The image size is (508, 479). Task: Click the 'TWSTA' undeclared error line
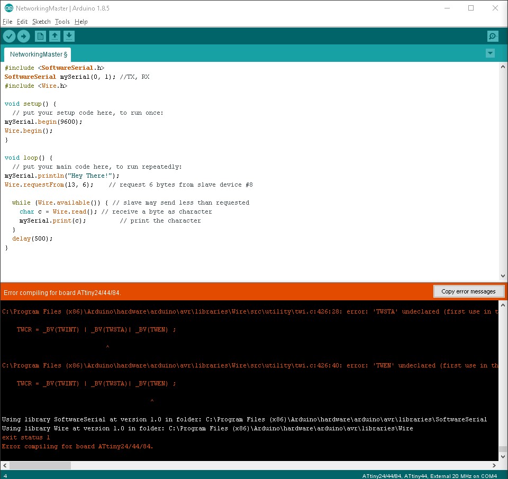(x=250, y=311)
